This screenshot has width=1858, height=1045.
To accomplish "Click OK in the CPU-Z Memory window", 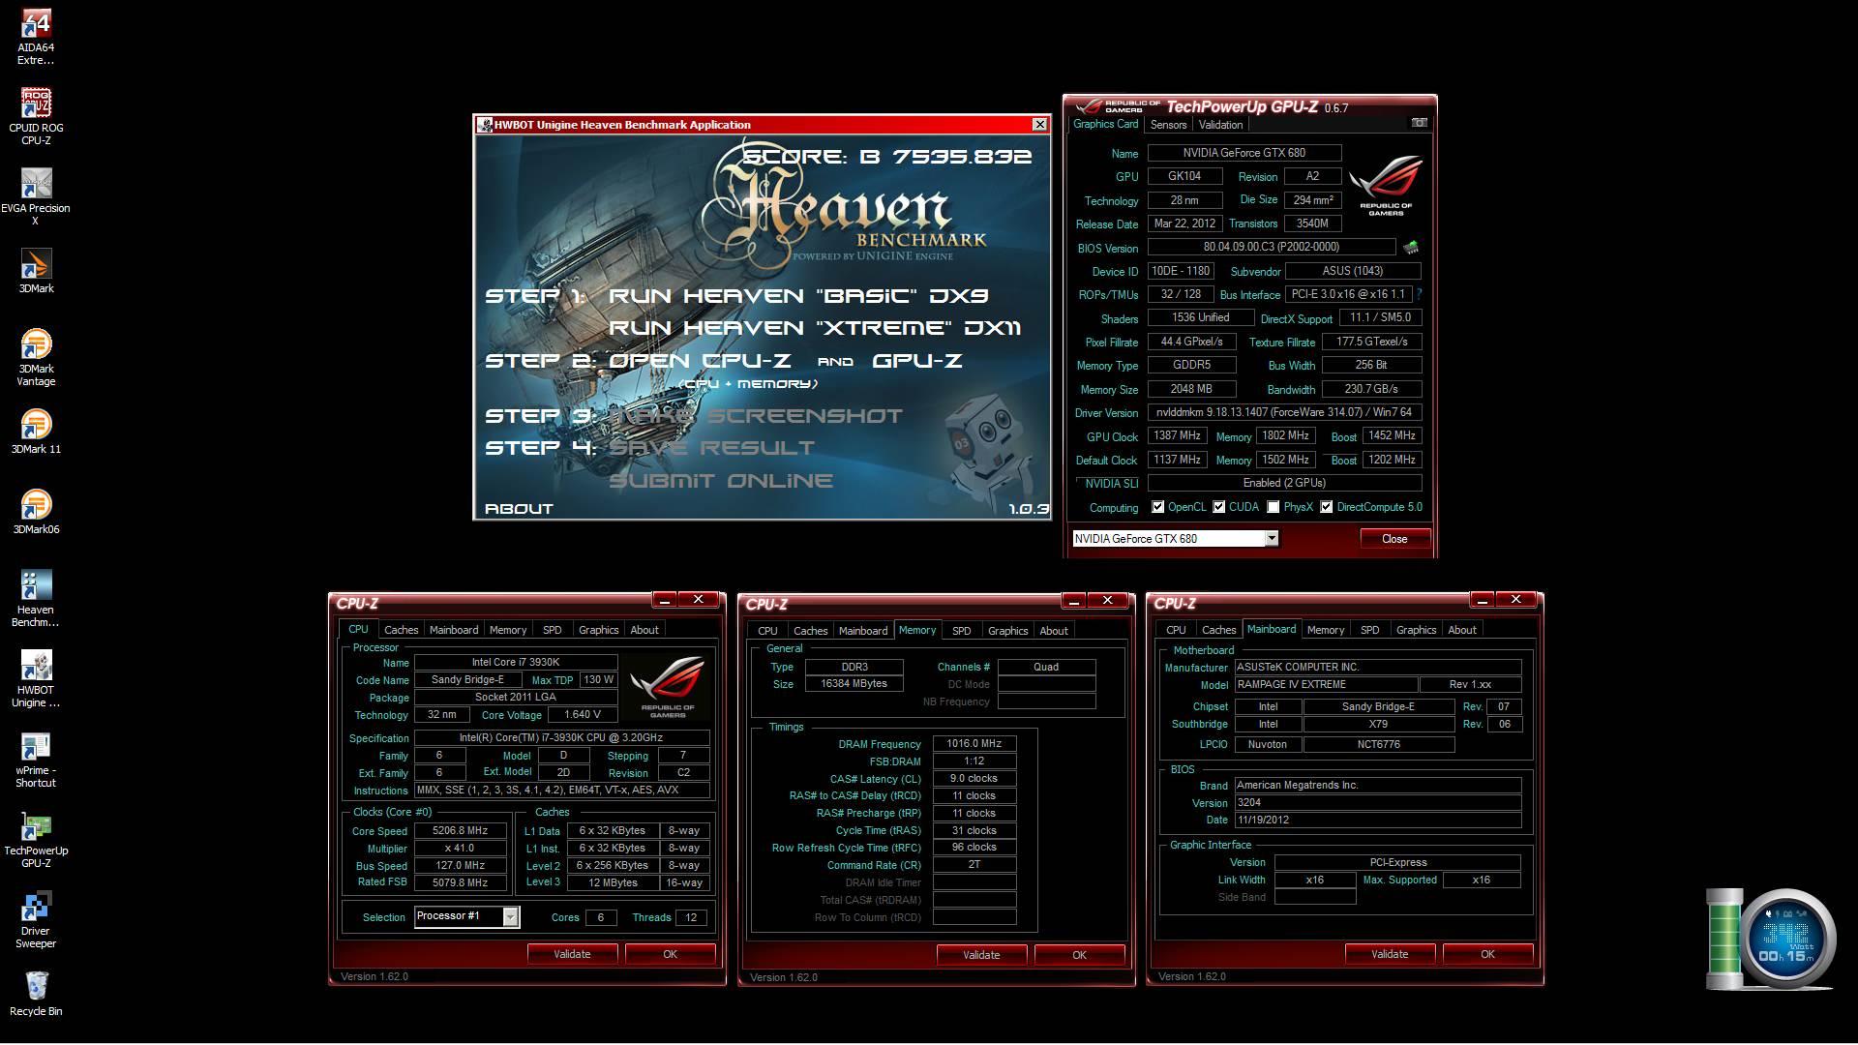I will tap(1079, 955).
